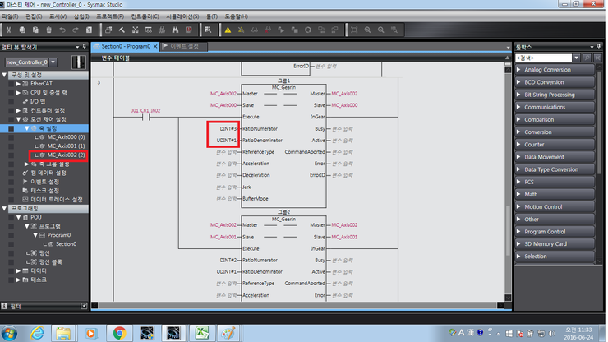Click the Copy toolbar icon

click(x=22, y=30)
